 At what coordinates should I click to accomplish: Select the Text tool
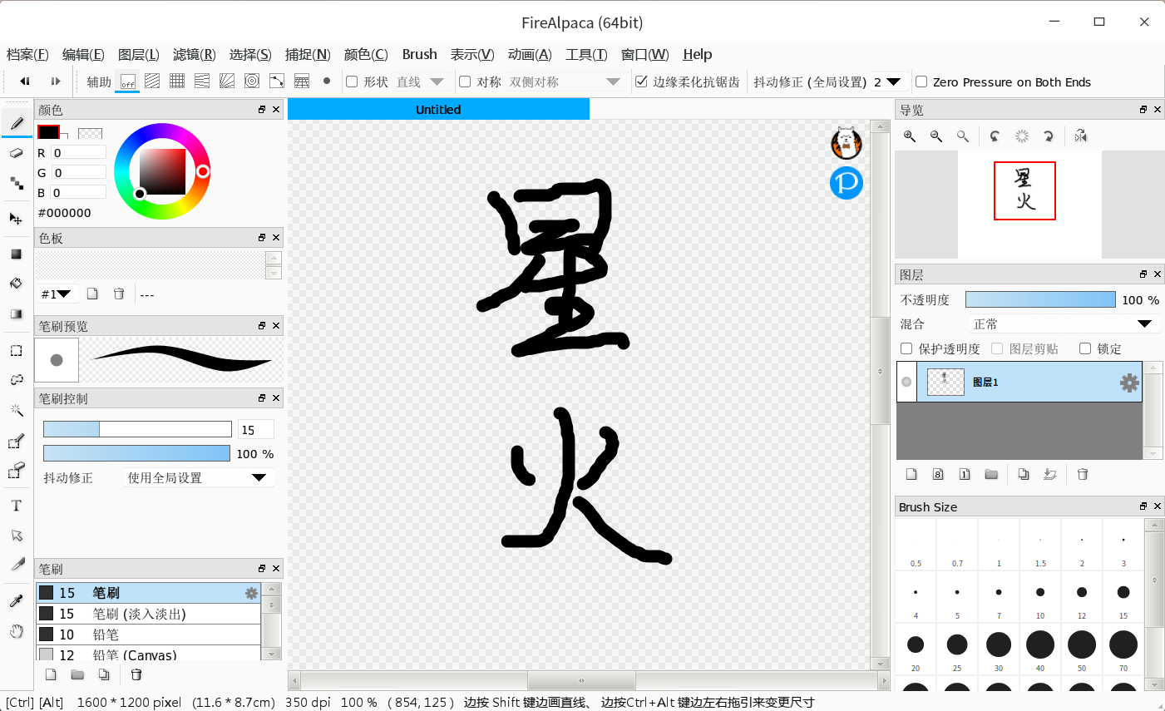(16, 506)
